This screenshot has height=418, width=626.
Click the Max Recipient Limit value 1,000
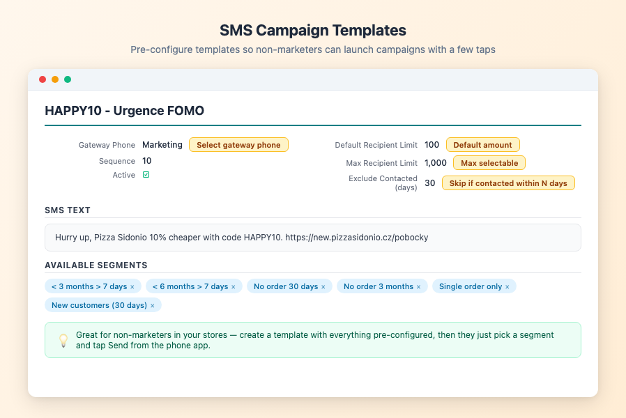click(436, 163)
